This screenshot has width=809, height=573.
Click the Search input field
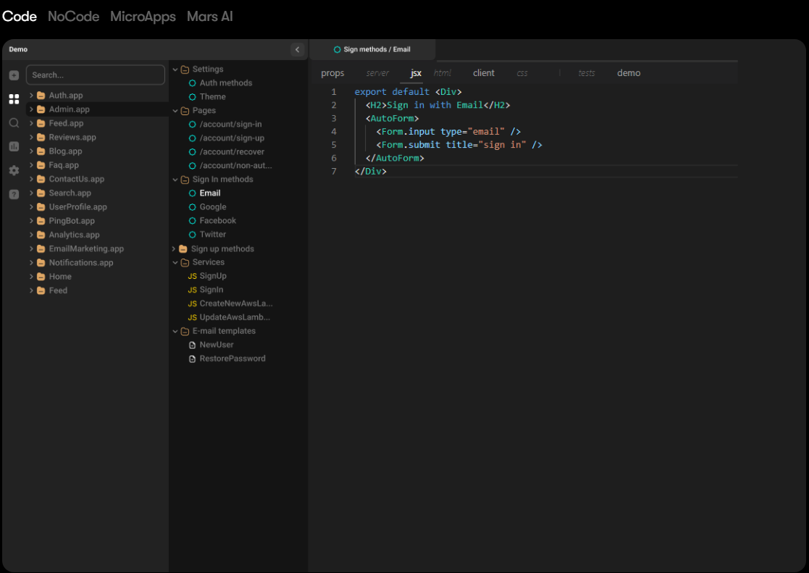click(x=96, y=75)
